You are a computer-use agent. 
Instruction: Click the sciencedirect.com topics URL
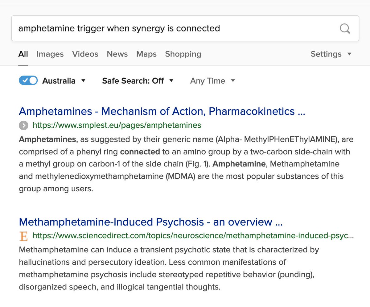pos(193,236)
